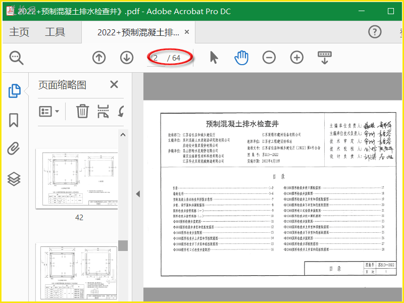Go to next page with down arrow

127,58
